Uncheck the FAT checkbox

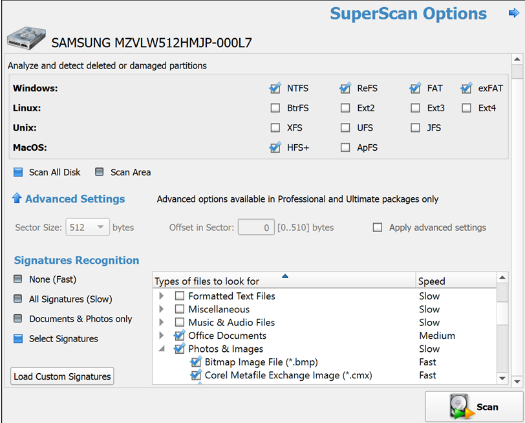click(415, 89)
